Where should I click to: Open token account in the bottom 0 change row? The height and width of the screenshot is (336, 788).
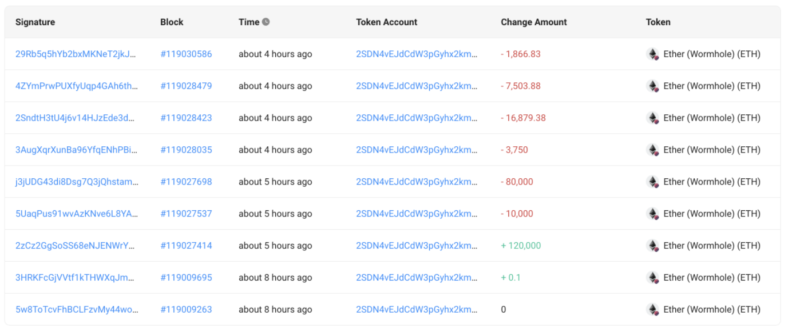click(x=417, y=310)
